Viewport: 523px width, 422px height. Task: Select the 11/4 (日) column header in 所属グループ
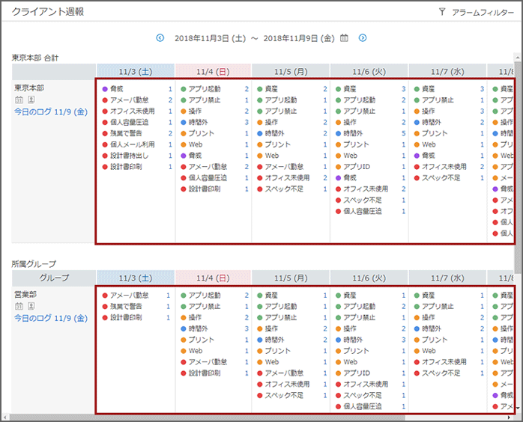(213, 278)
